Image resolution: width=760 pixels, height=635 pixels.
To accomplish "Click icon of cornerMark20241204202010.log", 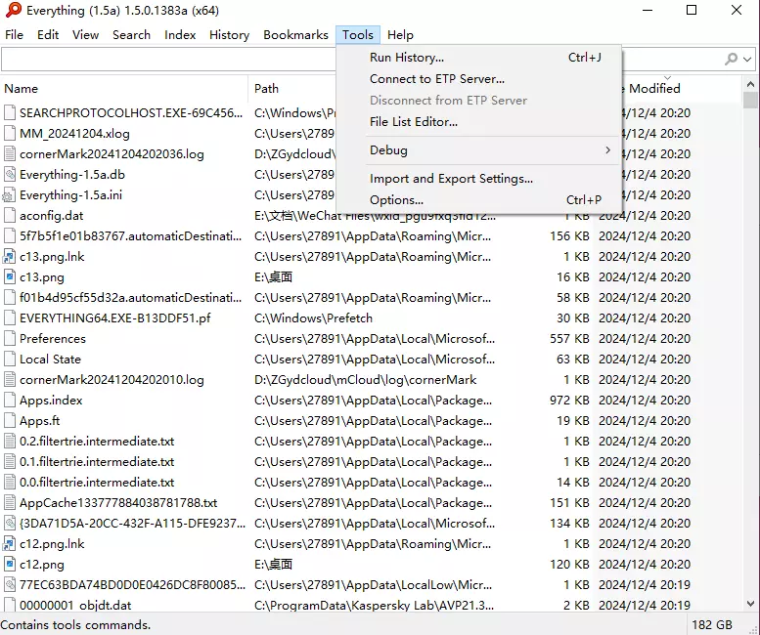I will 9,379.
